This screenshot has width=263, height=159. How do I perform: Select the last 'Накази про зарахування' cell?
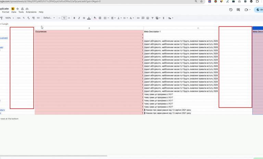click(198, 113)
